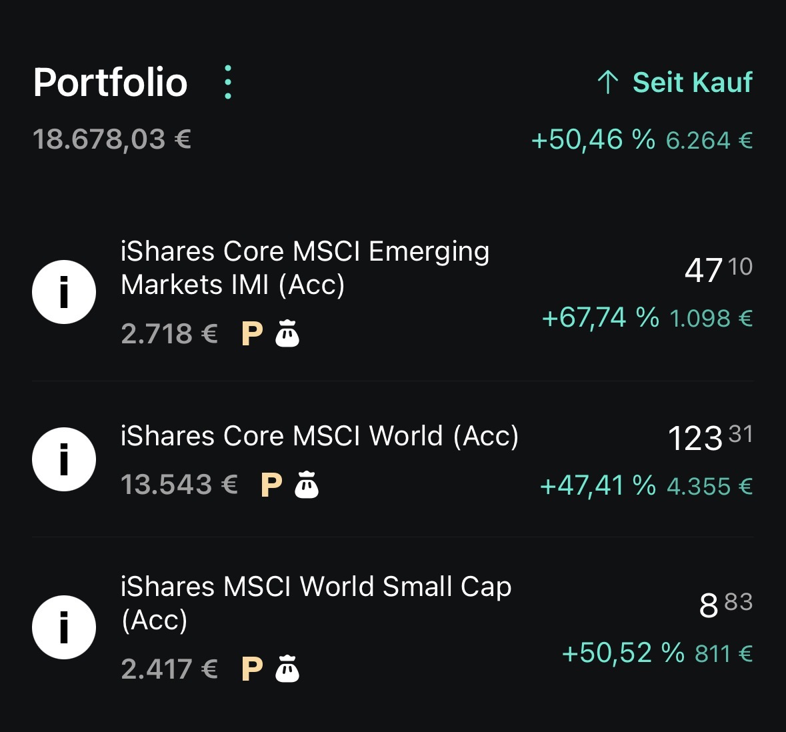Tap money bag icon on Small Cap row
Screen dimensions: 786x732
tap(287, 669)
